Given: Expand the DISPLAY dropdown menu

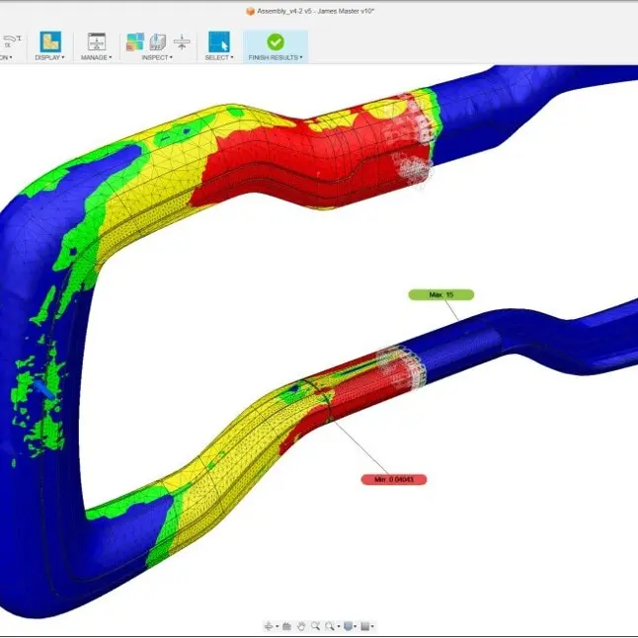Looking at the screenshot, I should click(49, 58).
